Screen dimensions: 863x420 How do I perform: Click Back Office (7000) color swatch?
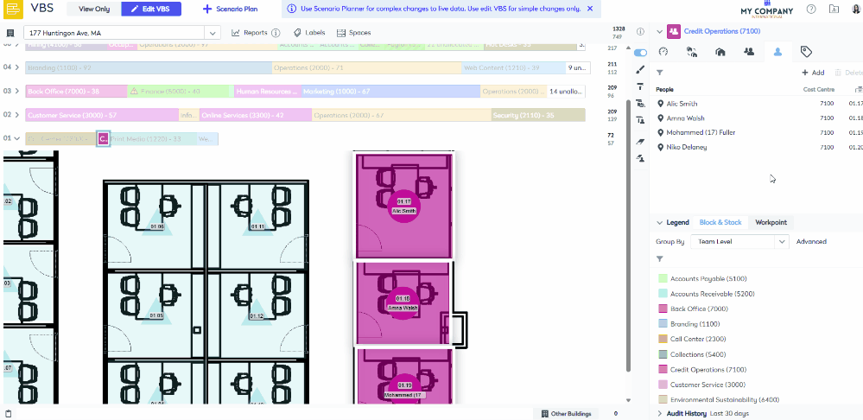(x=663, y=309)
